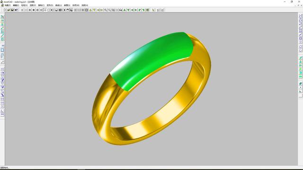Click the small corner L icon, right toolbar
The image size is (303, 170).
301,91
